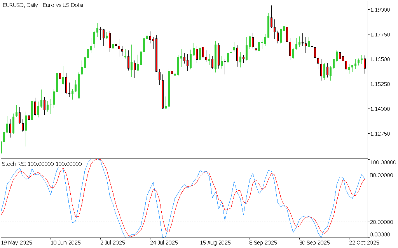Click the 20.00000 oversold level label
398x248 pixels.
click(x=382, y=222)
